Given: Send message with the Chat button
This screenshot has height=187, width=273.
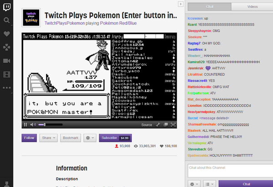Looking at the screenshot, I should (x=246, y=184).
